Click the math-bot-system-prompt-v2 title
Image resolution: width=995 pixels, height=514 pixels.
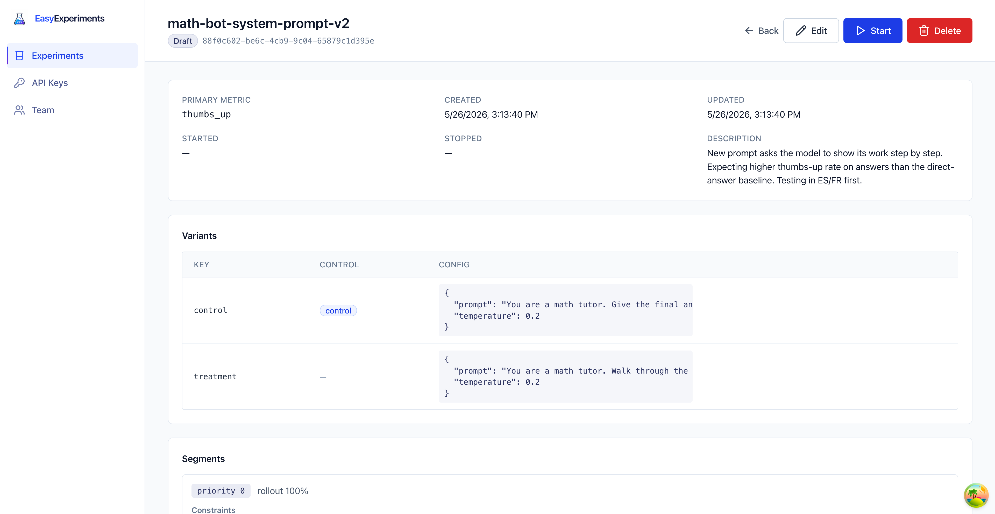258,23
